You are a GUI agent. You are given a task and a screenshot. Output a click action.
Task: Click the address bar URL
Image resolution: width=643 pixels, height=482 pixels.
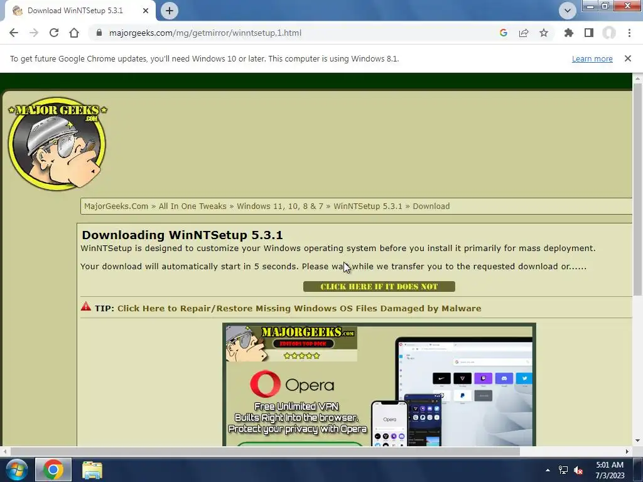point(205,33)
